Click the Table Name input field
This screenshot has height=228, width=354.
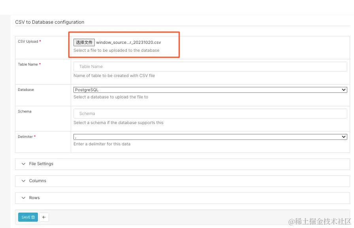click(x=210, y=67)
